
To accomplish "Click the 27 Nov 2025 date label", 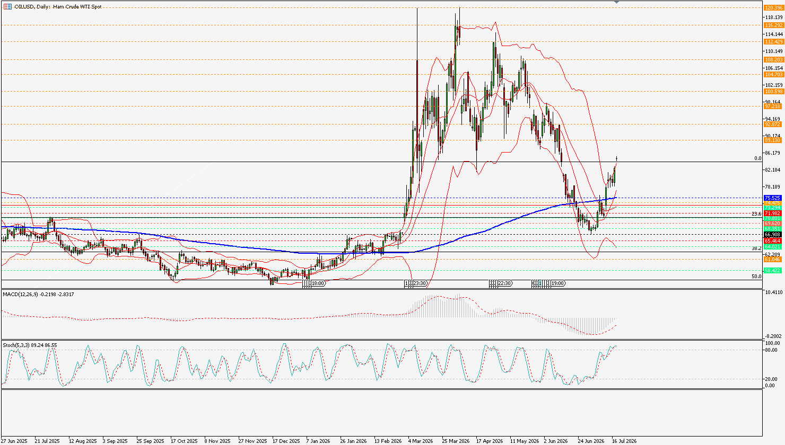I will tap(252, 441).
